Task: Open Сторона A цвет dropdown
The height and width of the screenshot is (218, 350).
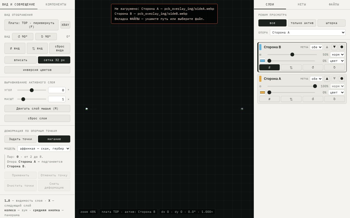Action: pos(336,92)
